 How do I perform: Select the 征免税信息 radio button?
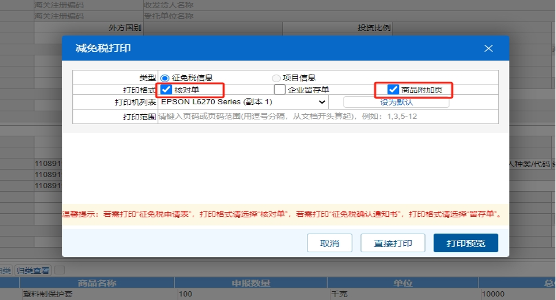(165, 78)
